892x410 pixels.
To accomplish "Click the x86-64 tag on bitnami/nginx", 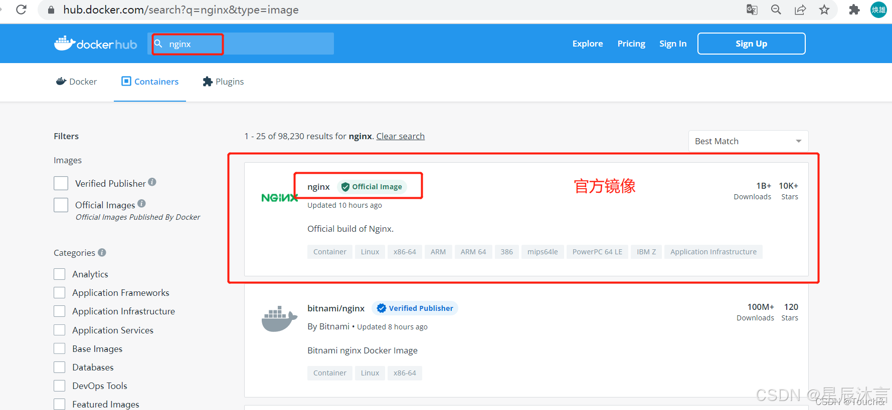I will click(x=405, y=373).
